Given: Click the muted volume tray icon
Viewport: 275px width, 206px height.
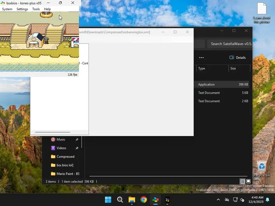Looking at the screenshot, I should click(242, 200).
